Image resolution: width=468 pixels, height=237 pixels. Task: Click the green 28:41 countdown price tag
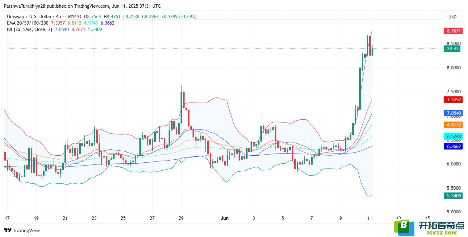tap(452, 49)
